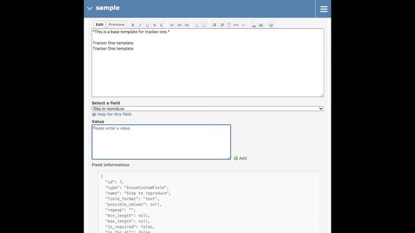
Task: Apply bold formatting in editor toolbar
Action: [x=133, y=25]
